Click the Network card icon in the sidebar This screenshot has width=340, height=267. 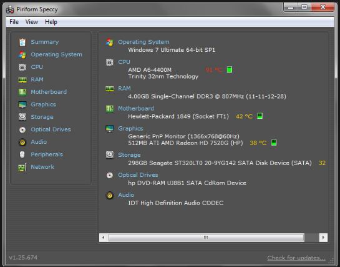(x=22, y=168)
